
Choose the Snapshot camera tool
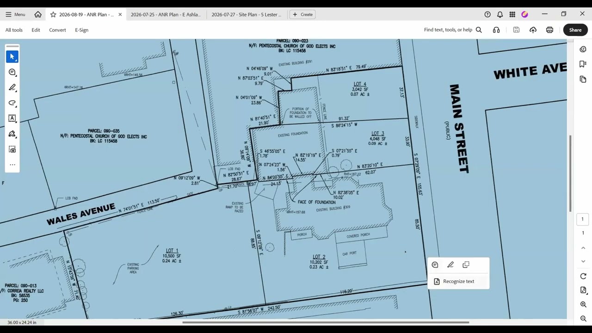(x=12, y=149)
